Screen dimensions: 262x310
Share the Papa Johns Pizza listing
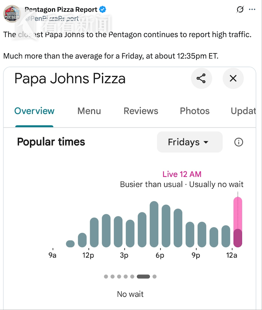[201, 79]
